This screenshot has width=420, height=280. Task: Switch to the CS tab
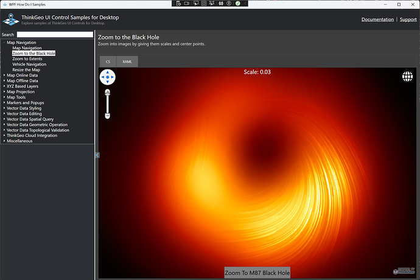(x=108, y=61)
